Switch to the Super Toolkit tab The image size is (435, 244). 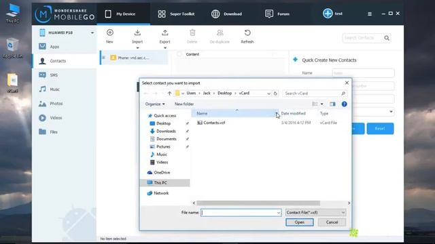[176, 14]
